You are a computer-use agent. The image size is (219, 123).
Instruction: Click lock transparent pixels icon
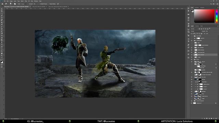click(x=194, y=33)
